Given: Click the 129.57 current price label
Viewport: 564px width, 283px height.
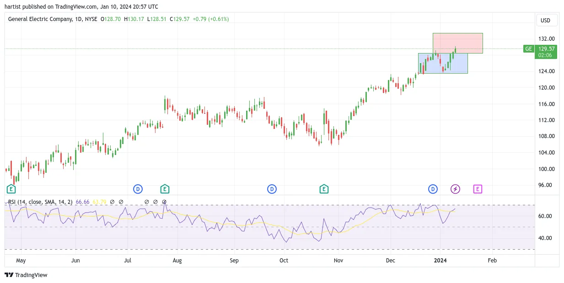Looking at the screenshot, I should 545,49.
